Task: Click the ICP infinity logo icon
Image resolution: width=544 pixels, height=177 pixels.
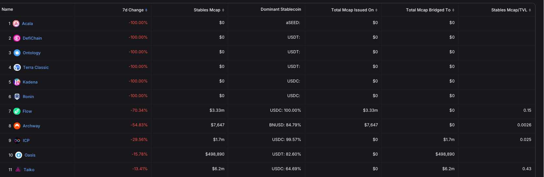Action: click(17, 141)
